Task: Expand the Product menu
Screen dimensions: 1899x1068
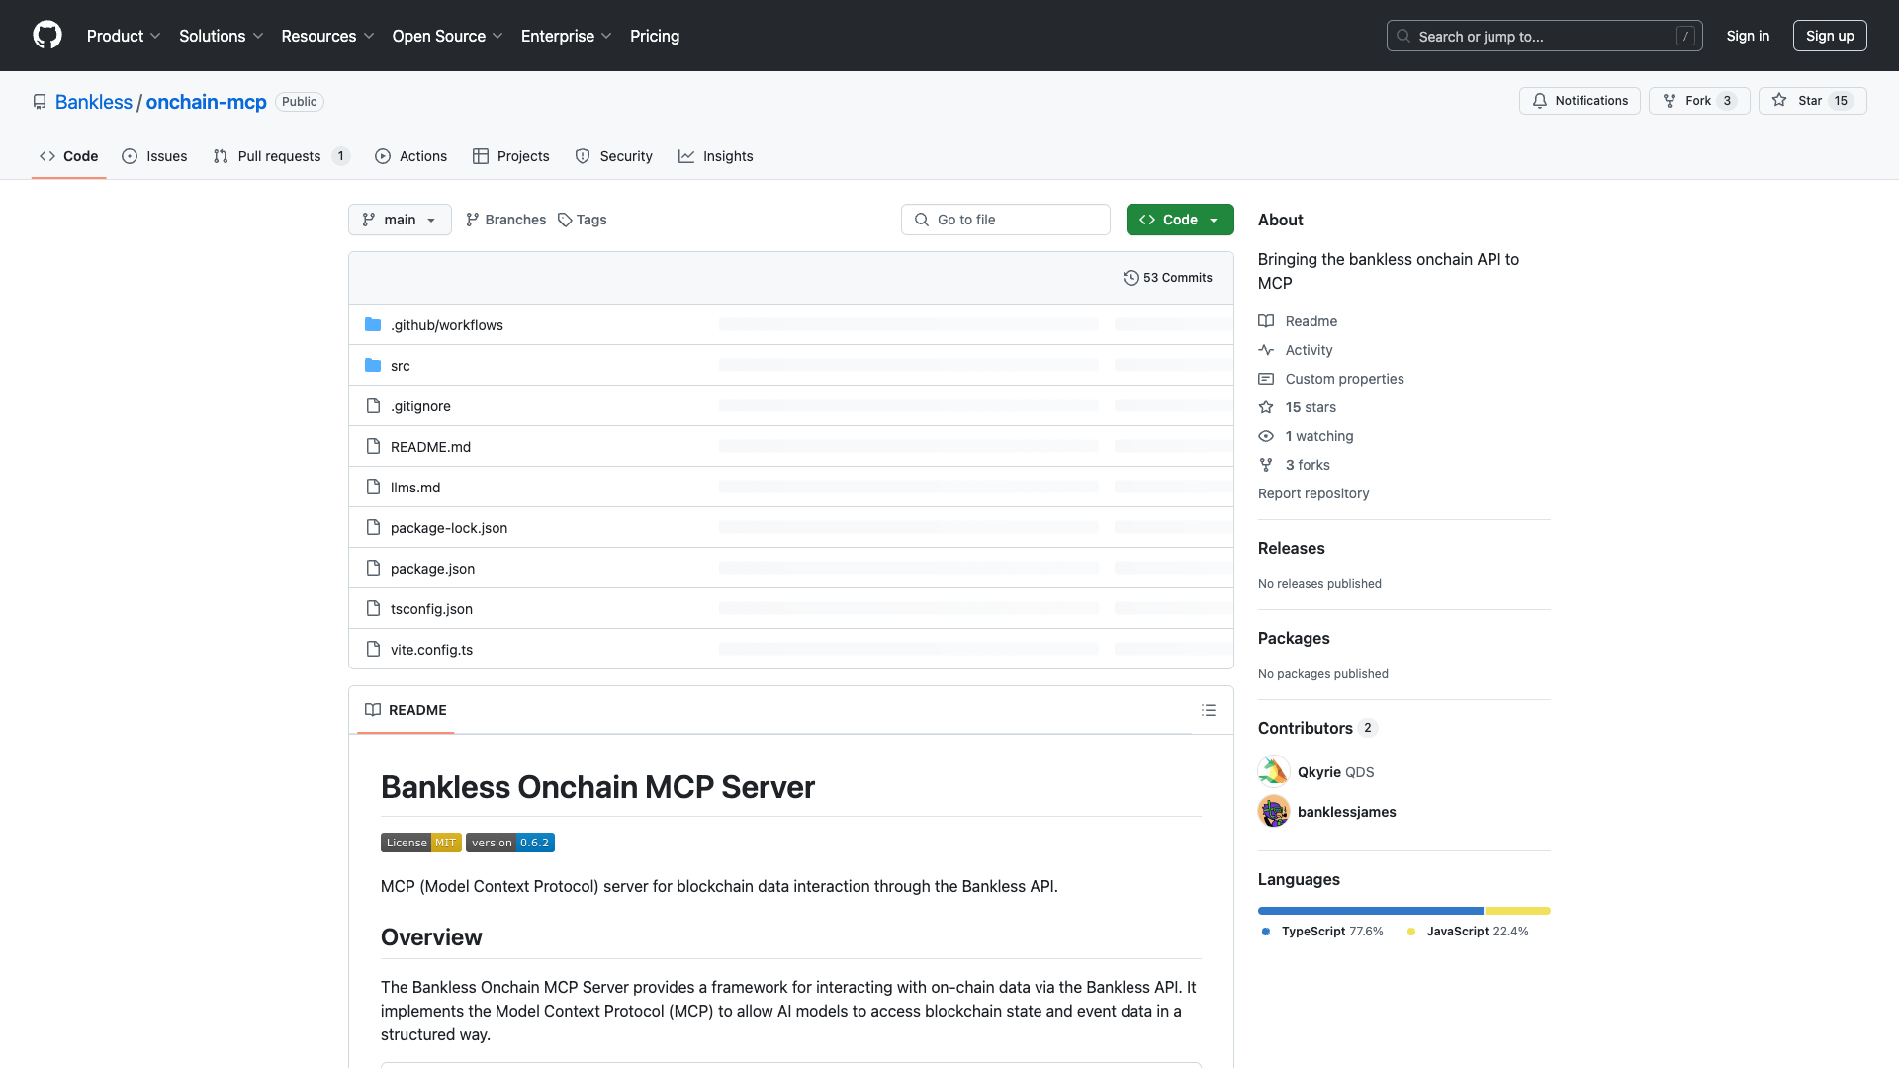Action: 123,36
